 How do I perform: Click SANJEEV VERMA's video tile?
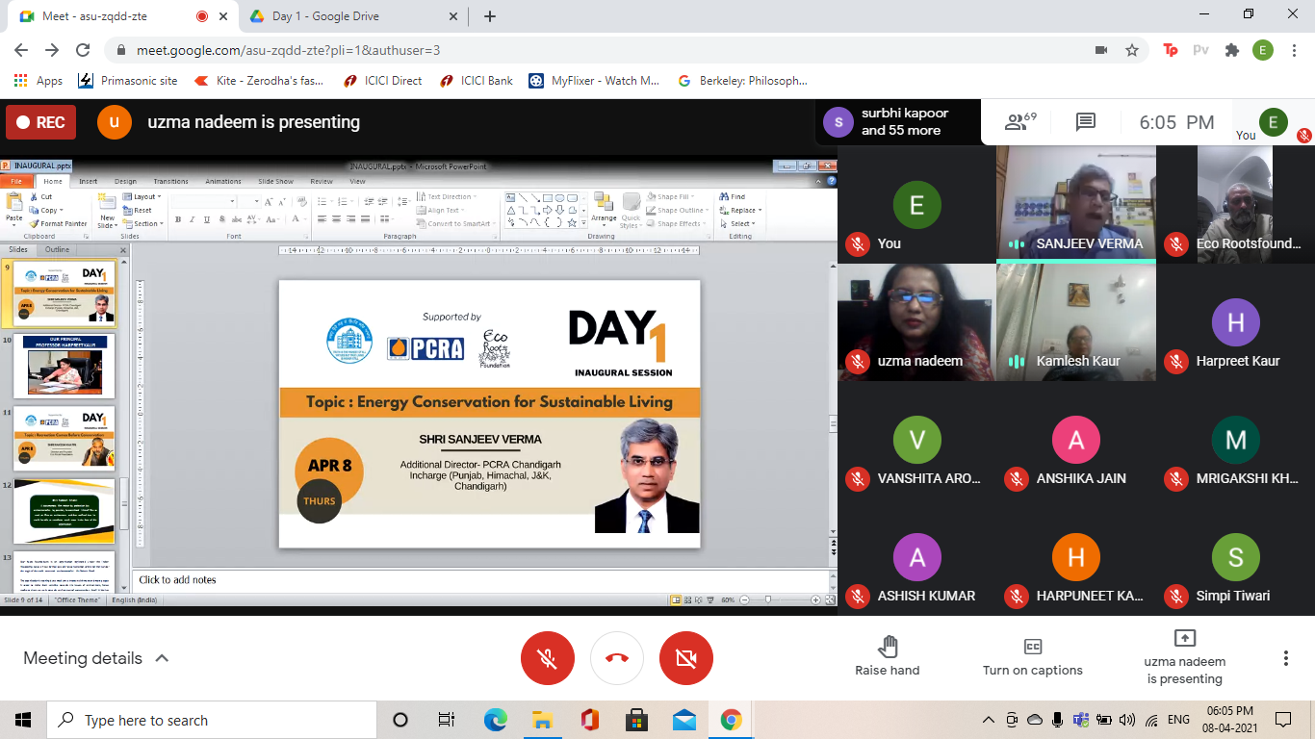1075,204
